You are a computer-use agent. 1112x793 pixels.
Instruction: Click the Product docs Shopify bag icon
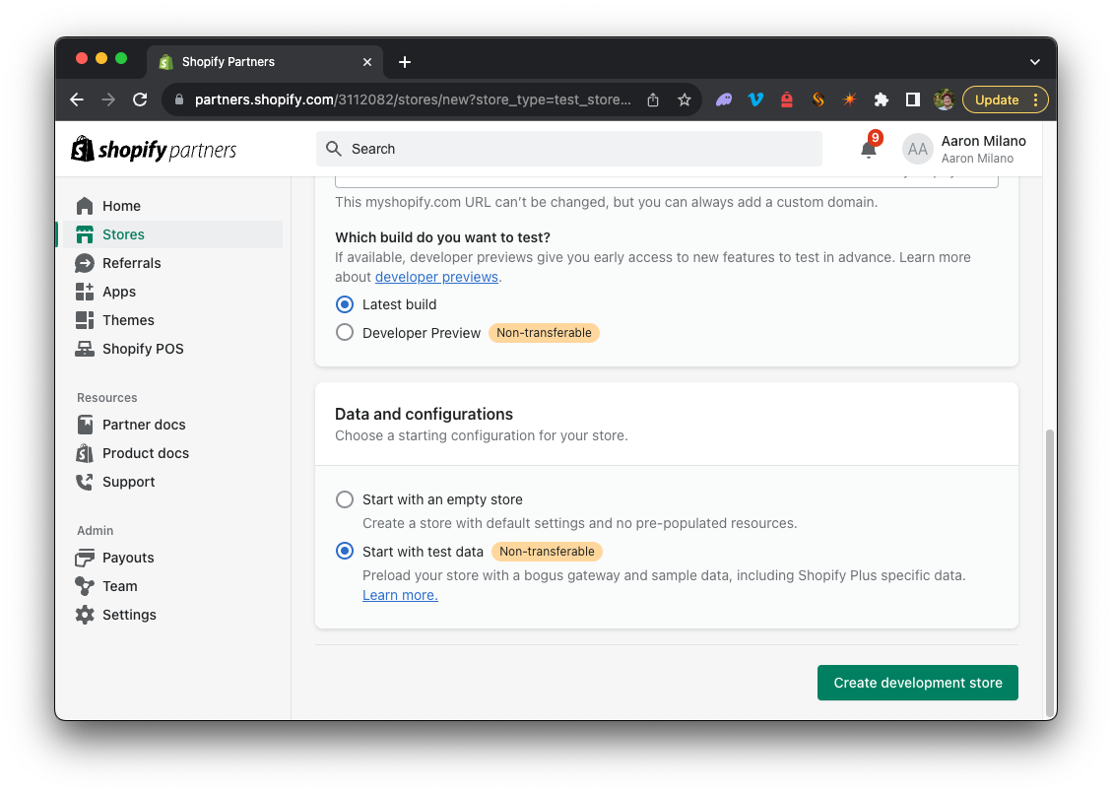(x=85, y=452)
